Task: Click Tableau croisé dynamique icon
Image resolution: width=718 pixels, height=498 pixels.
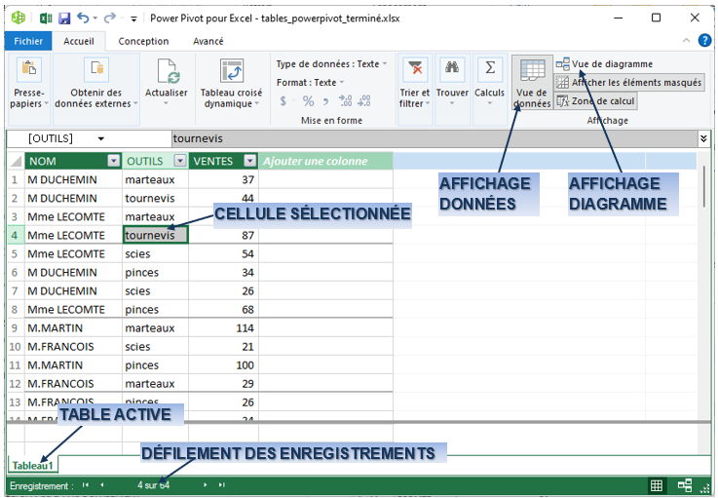Action: pyautogui.click(x=231, y=71)
